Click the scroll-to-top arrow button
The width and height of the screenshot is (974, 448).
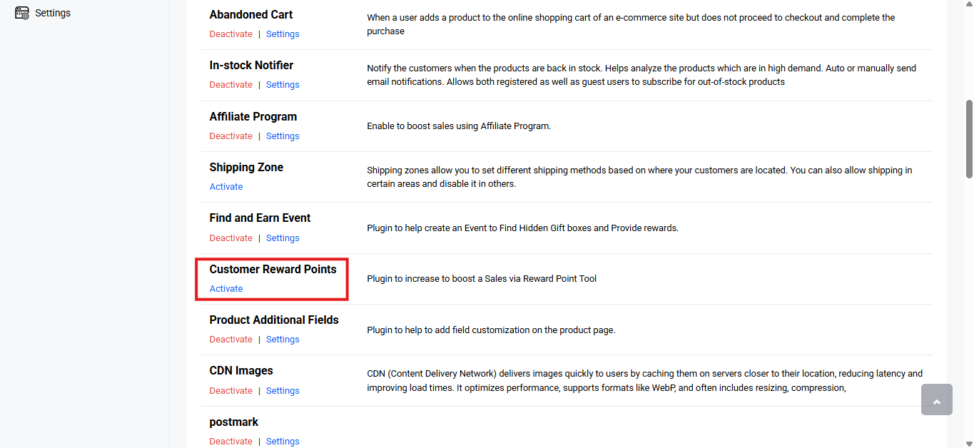pos(936,399)
